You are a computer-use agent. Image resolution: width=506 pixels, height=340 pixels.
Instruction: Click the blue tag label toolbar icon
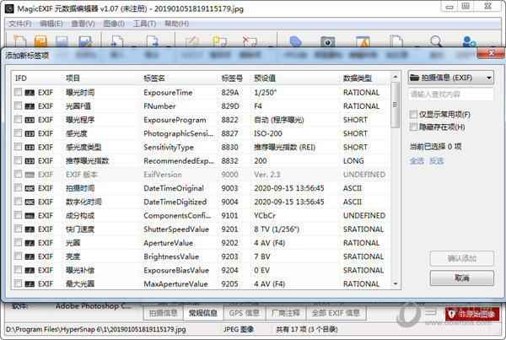tap(296, 41)
